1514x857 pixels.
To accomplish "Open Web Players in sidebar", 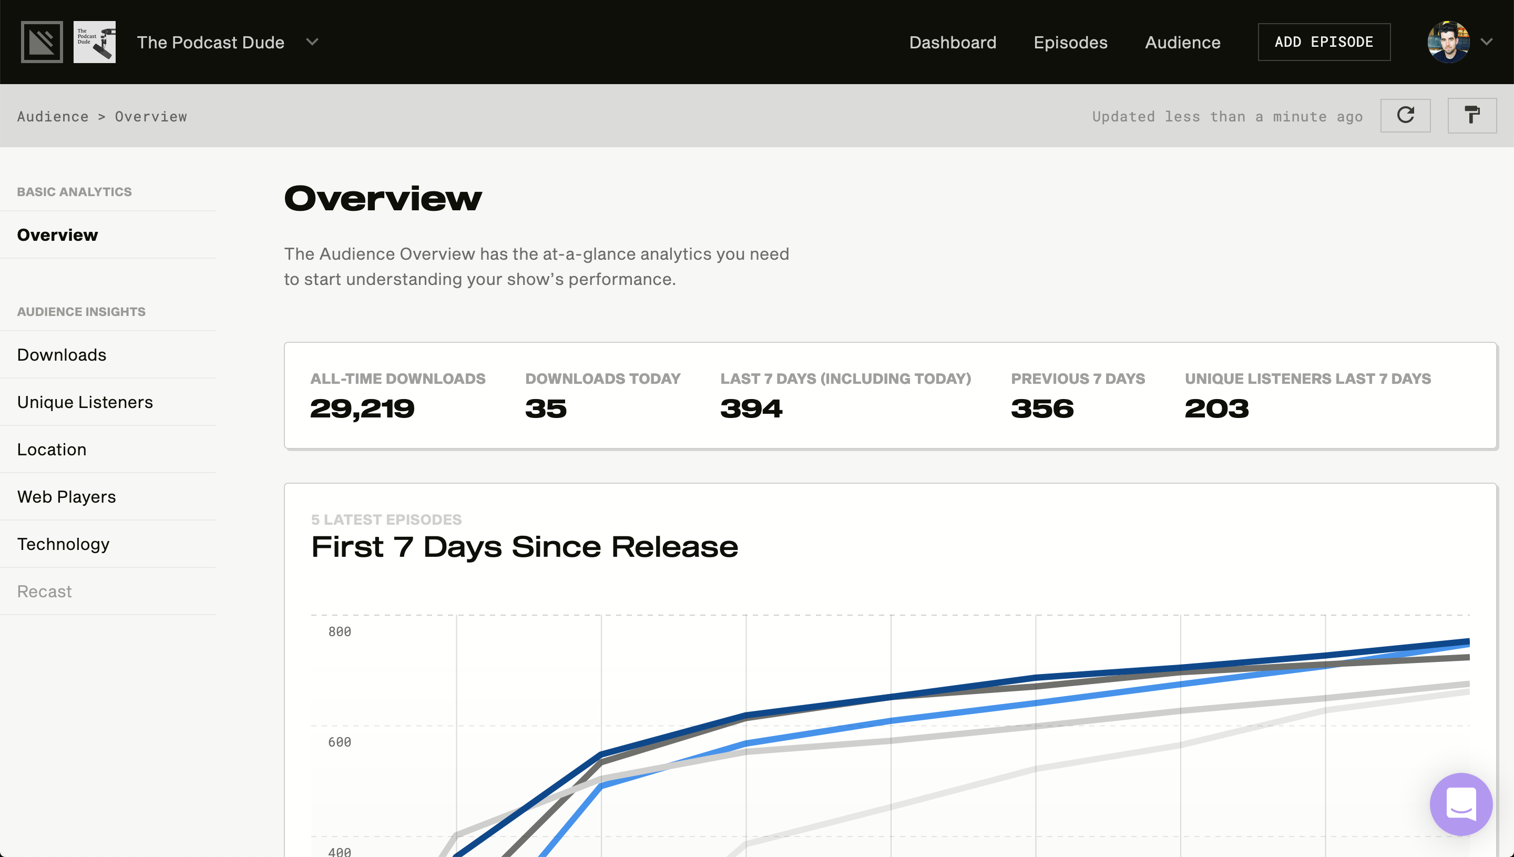I will click(108, 497).
